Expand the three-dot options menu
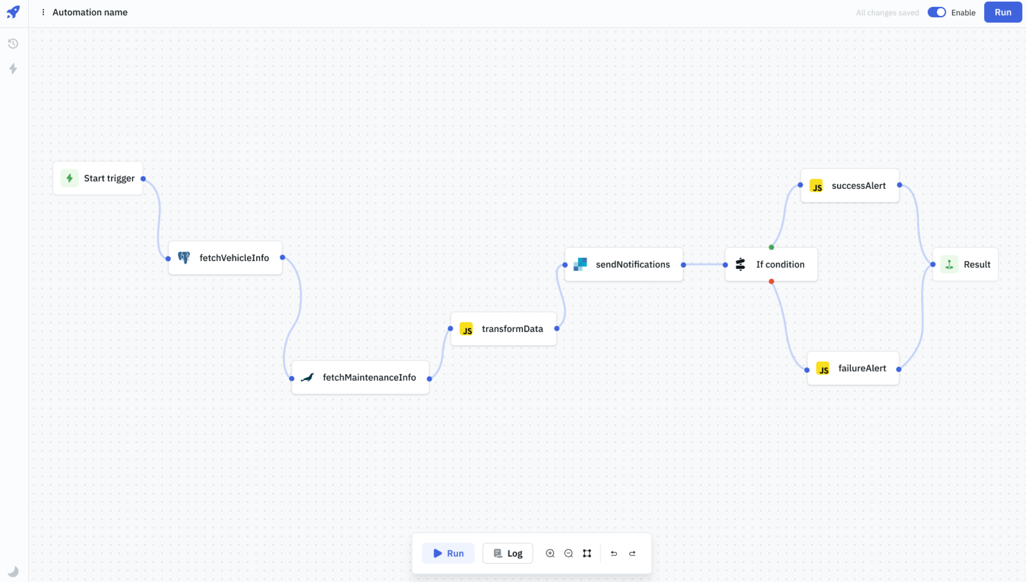The width and height of the screenshot is (1026, 582). [x=44, y=12]
